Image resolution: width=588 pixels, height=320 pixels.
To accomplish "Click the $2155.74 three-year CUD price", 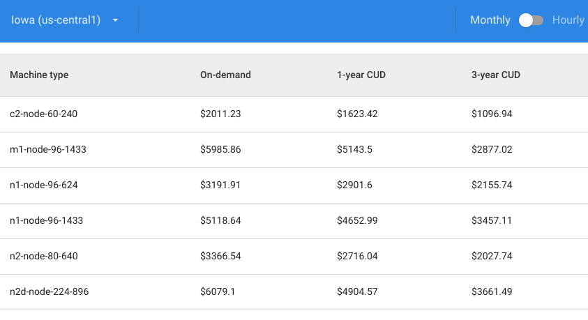I will (492, 185).
